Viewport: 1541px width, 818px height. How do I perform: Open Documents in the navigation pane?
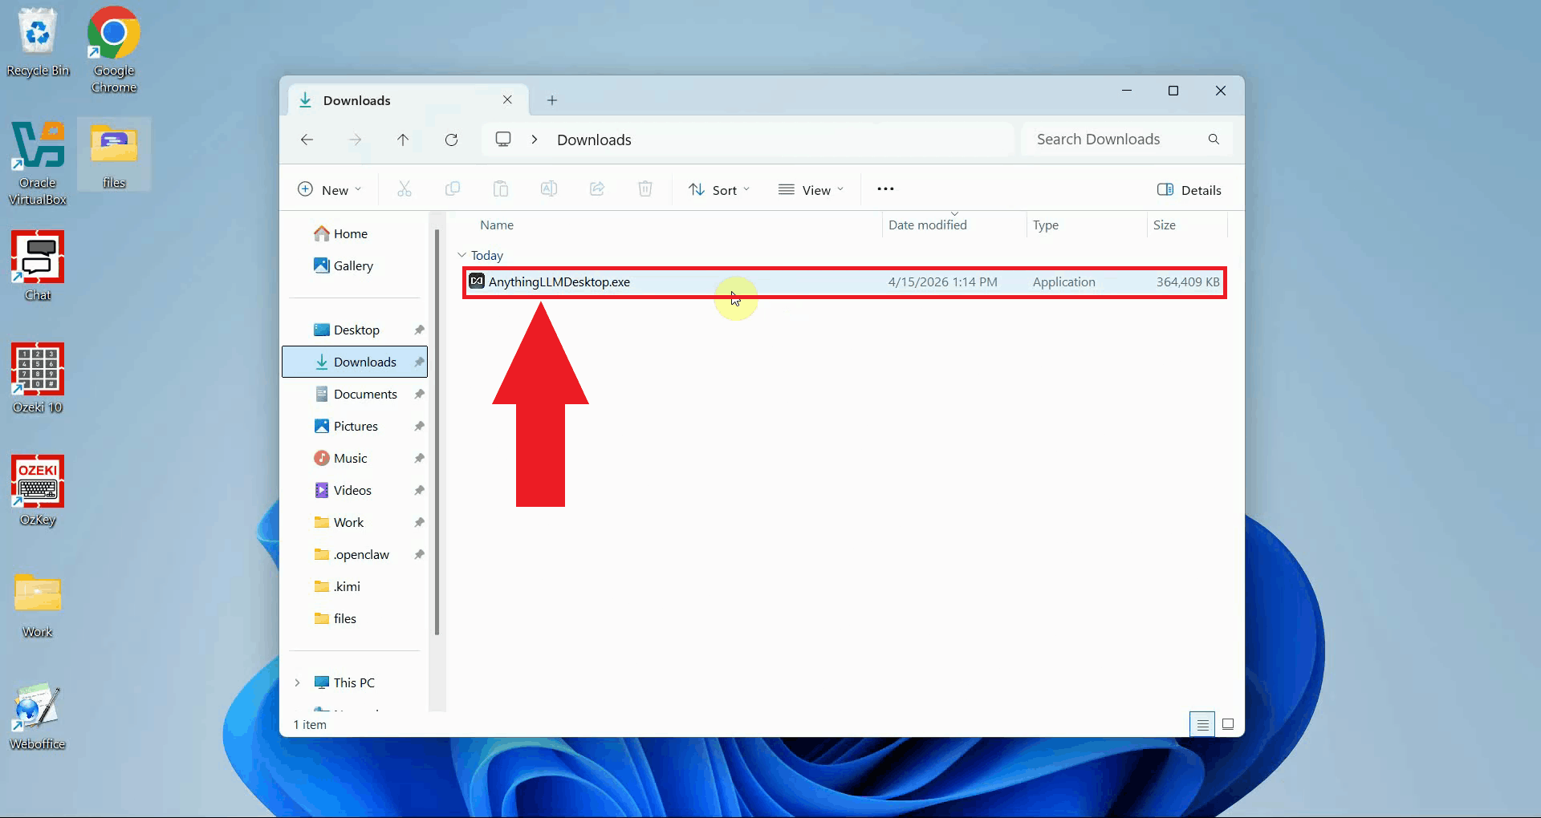[365, 394]
